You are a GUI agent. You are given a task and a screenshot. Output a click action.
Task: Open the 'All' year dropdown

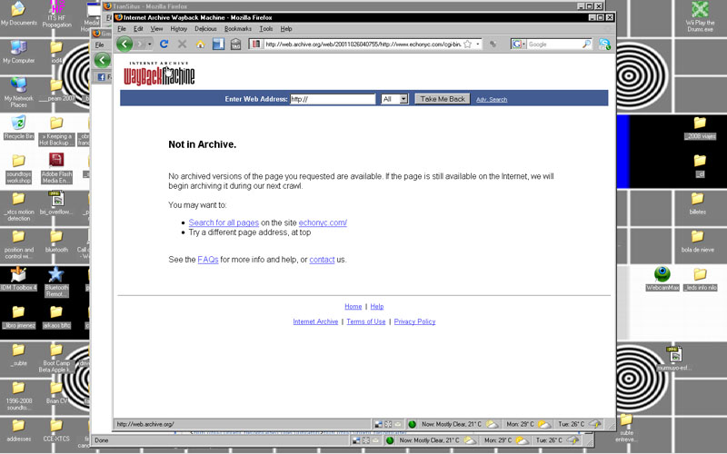395,99
